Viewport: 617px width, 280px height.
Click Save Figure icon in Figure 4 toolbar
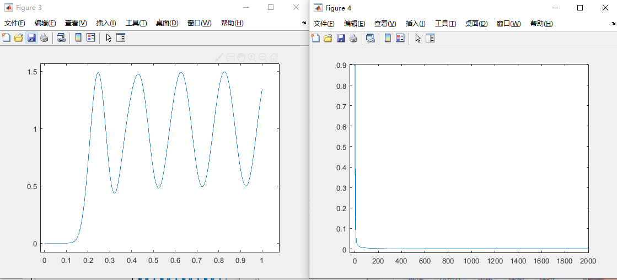pyautogui.click(x=341, y=37)
